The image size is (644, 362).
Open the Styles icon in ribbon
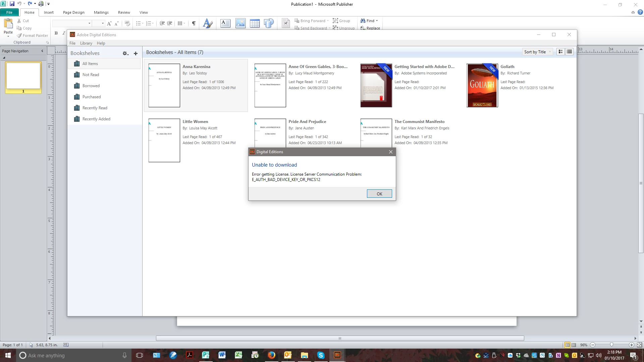pyautogui.click(x=208, y=23)
